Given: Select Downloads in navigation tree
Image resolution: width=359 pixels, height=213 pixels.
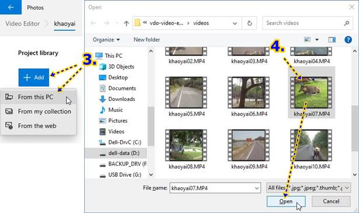Looking at the screenshot, I should (121, 99).
